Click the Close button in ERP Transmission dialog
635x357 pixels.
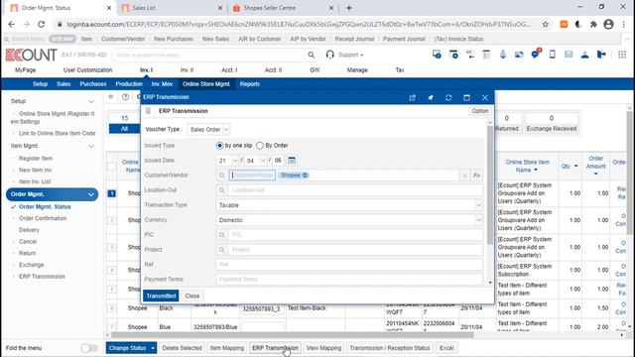tap(191, 296)
